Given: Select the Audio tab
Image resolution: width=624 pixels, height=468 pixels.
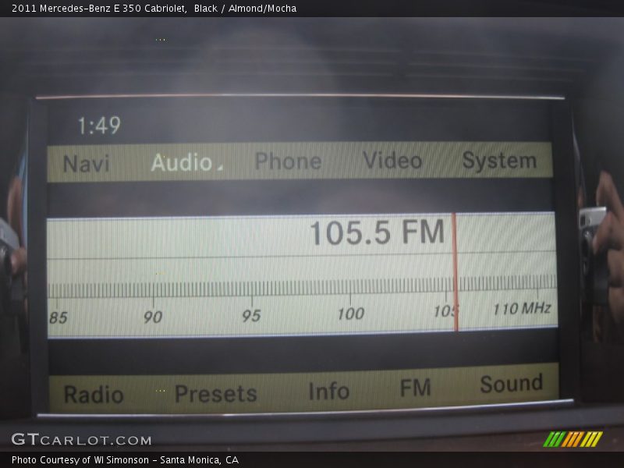Looking at the screenshot, I should coord(183,162).
